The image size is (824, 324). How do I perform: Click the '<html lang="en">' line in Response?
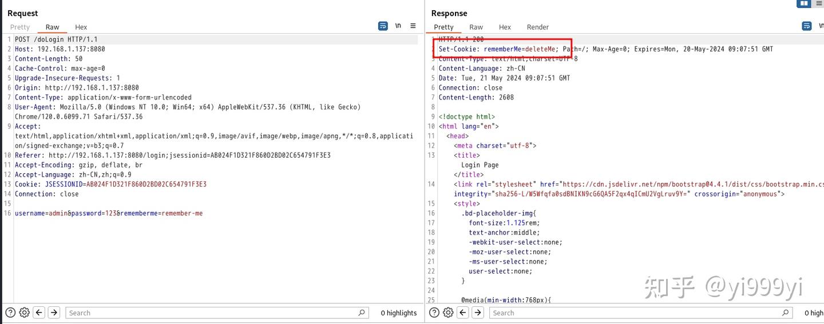[469, 127]
